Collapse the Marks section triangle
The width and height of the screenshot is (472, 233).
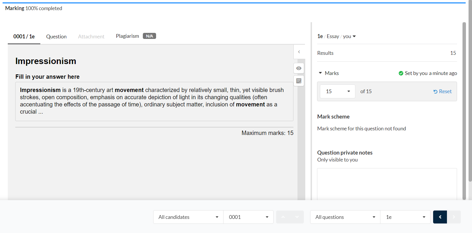click(320, 73)
